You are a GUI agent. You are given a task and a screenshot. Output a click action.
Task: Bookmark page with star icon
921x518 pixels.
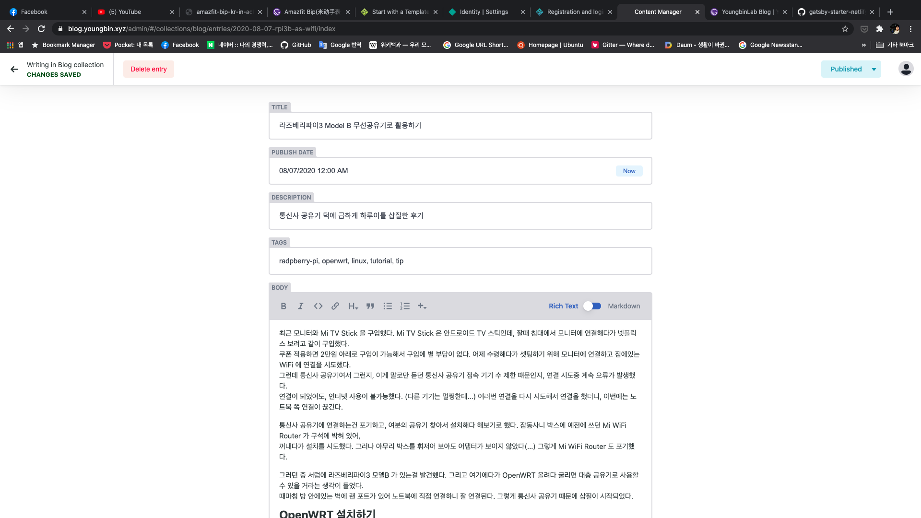coord(845,29)
